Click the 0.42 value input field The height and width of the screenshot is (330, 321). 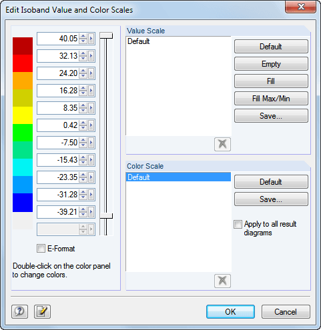(58, 125)
